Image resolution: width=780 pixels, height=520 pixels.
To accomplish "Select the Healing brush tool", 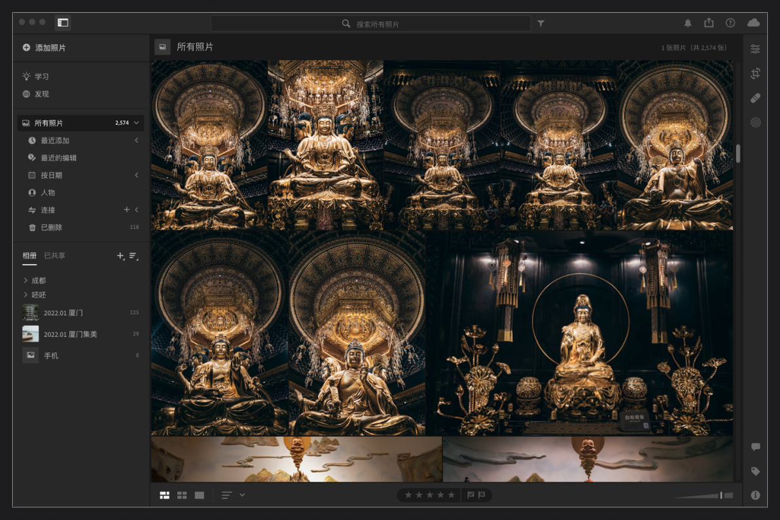I will [755, 98].
